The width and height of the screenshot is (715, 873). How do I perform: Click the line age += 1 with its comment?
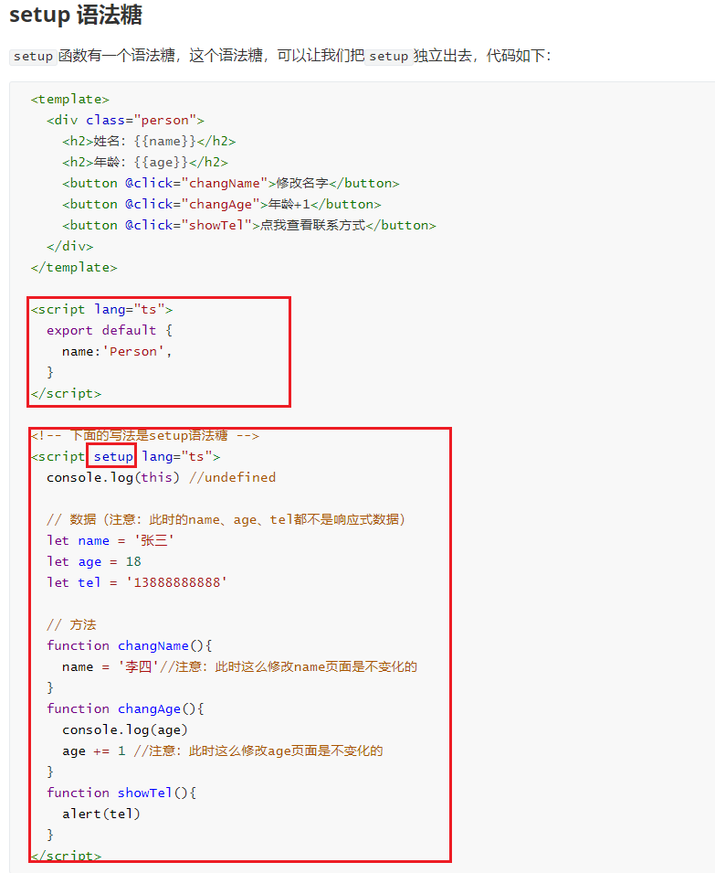click(223, 751)
